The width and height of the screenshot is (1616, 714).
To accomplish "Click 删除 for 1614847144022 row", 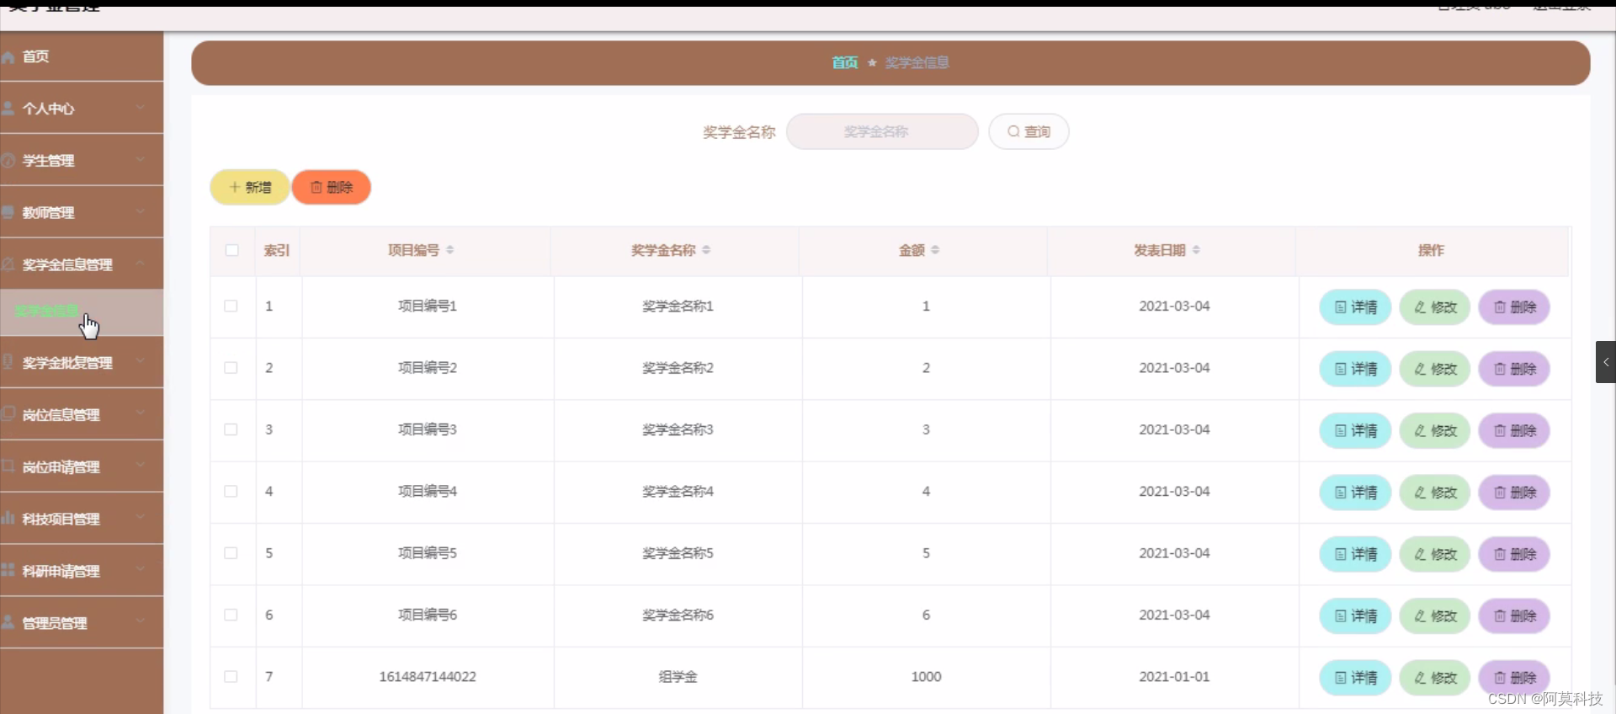I will [1514, 678].
